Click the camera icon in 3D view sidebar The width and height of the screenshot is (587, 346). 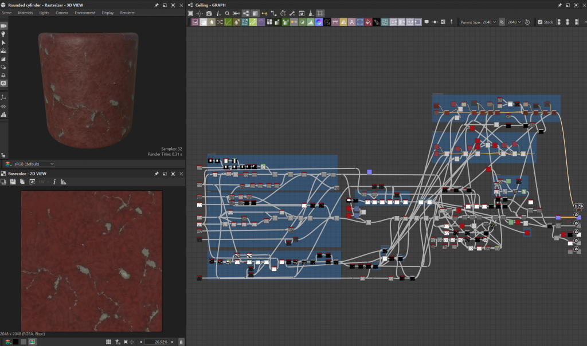3,26
